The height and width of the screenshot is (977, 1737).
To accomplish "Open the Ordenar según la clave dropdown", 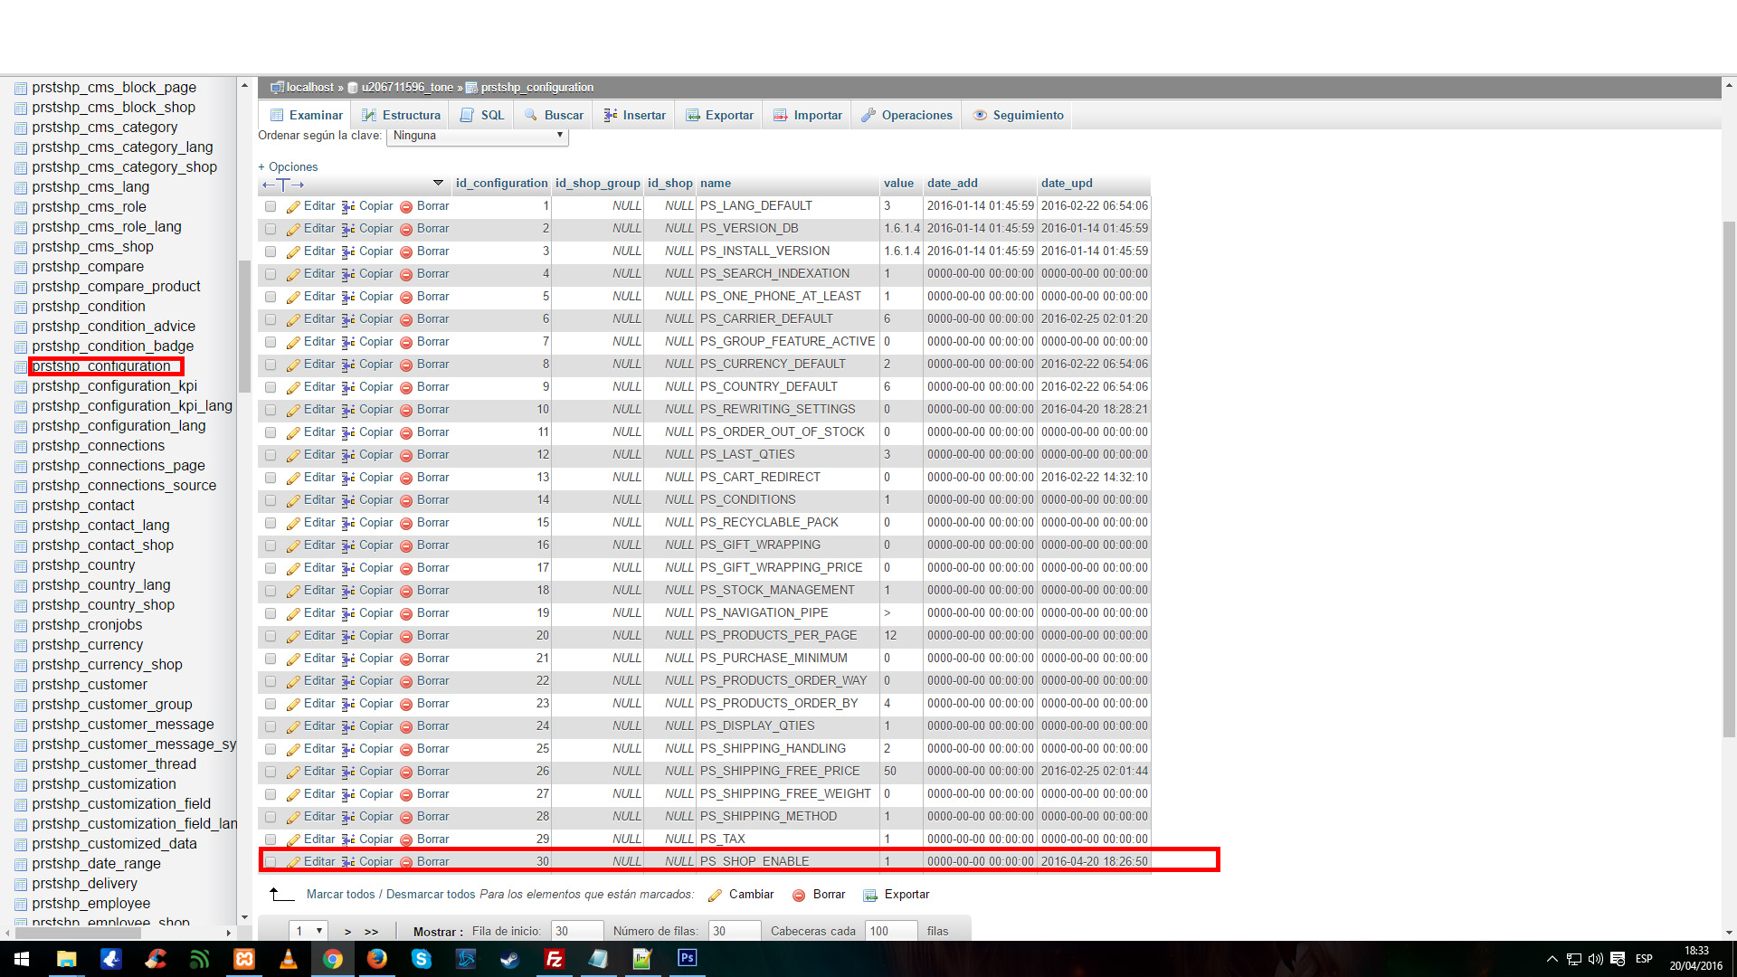I will pyautogui.click(x=478, y=136).
